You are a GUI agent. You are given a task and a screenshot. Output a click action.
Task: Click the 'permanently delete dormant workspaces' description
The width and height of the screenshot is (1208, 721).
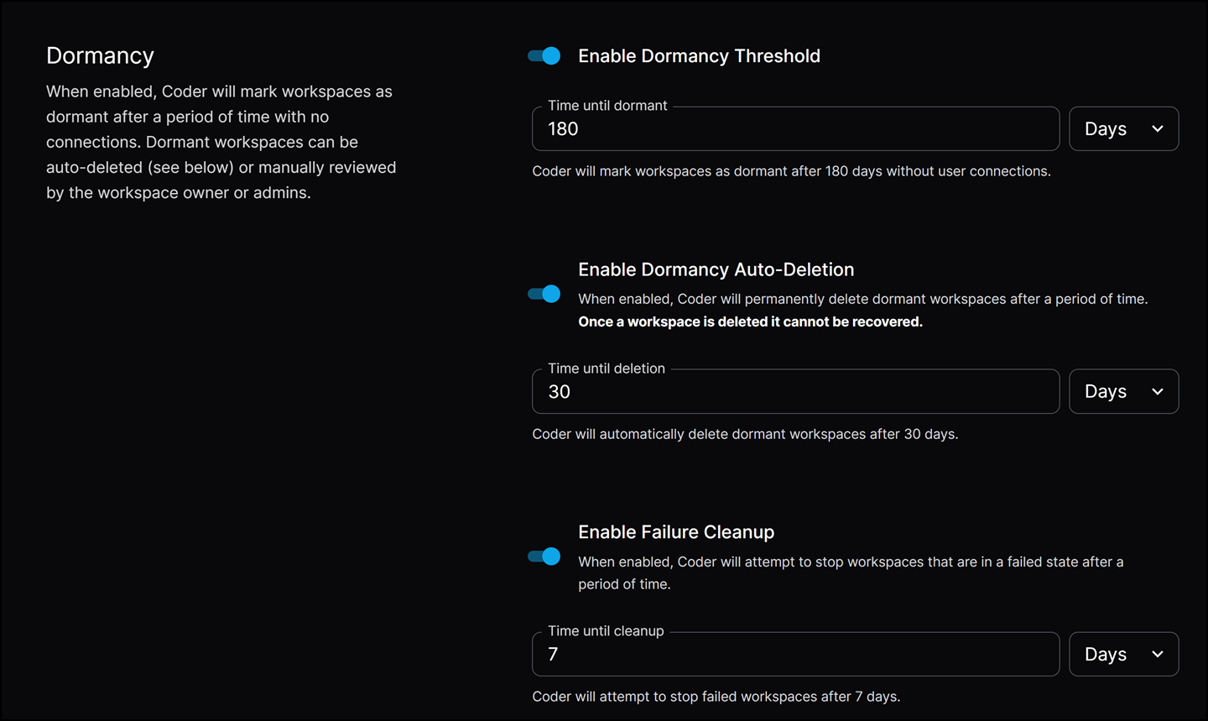(862, 299)
